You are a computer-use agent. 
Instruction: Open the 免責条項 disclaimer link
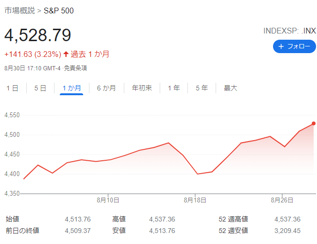76,68
